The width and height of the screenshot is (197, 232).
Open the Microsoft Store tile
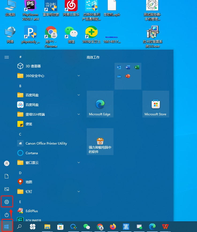pyautogui.click(x=156, y=104)
